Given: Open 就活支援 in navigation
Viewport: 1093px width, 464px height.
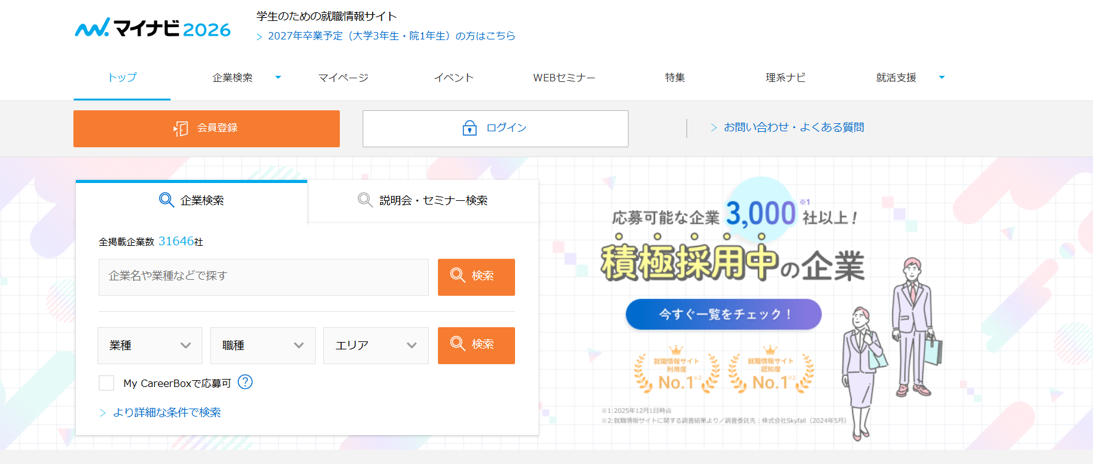Looking at the screenshot, I should [x=896, y=78].
